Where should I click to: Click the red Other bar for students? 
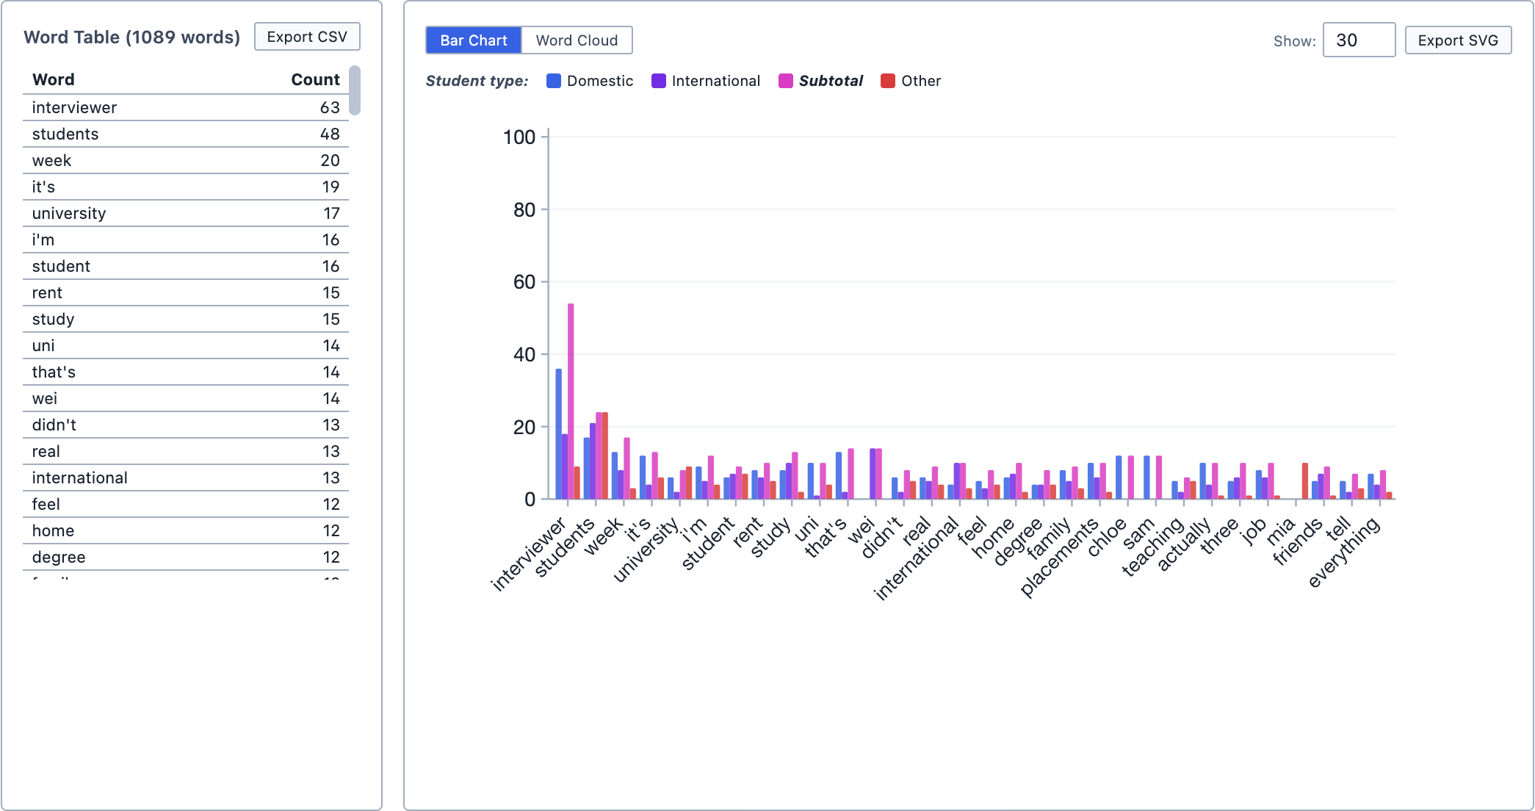pyautogui.click(x=605, y=456)
